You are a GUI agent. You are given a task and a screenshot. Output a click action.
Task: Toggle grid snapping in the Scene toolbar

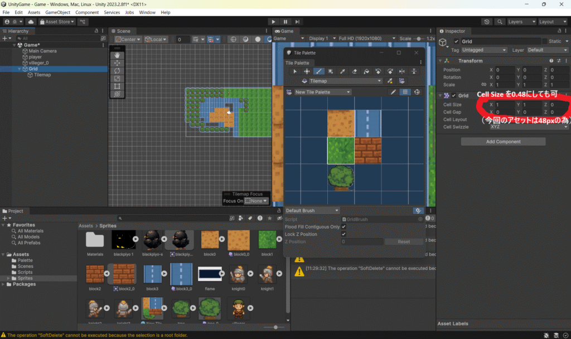coord(210,40)
